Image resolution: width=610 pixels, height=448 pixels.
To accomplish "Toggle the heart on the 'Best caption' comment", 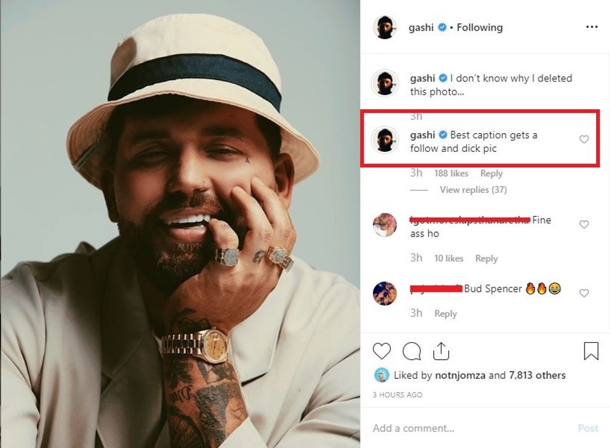I will tap(584, 139).
